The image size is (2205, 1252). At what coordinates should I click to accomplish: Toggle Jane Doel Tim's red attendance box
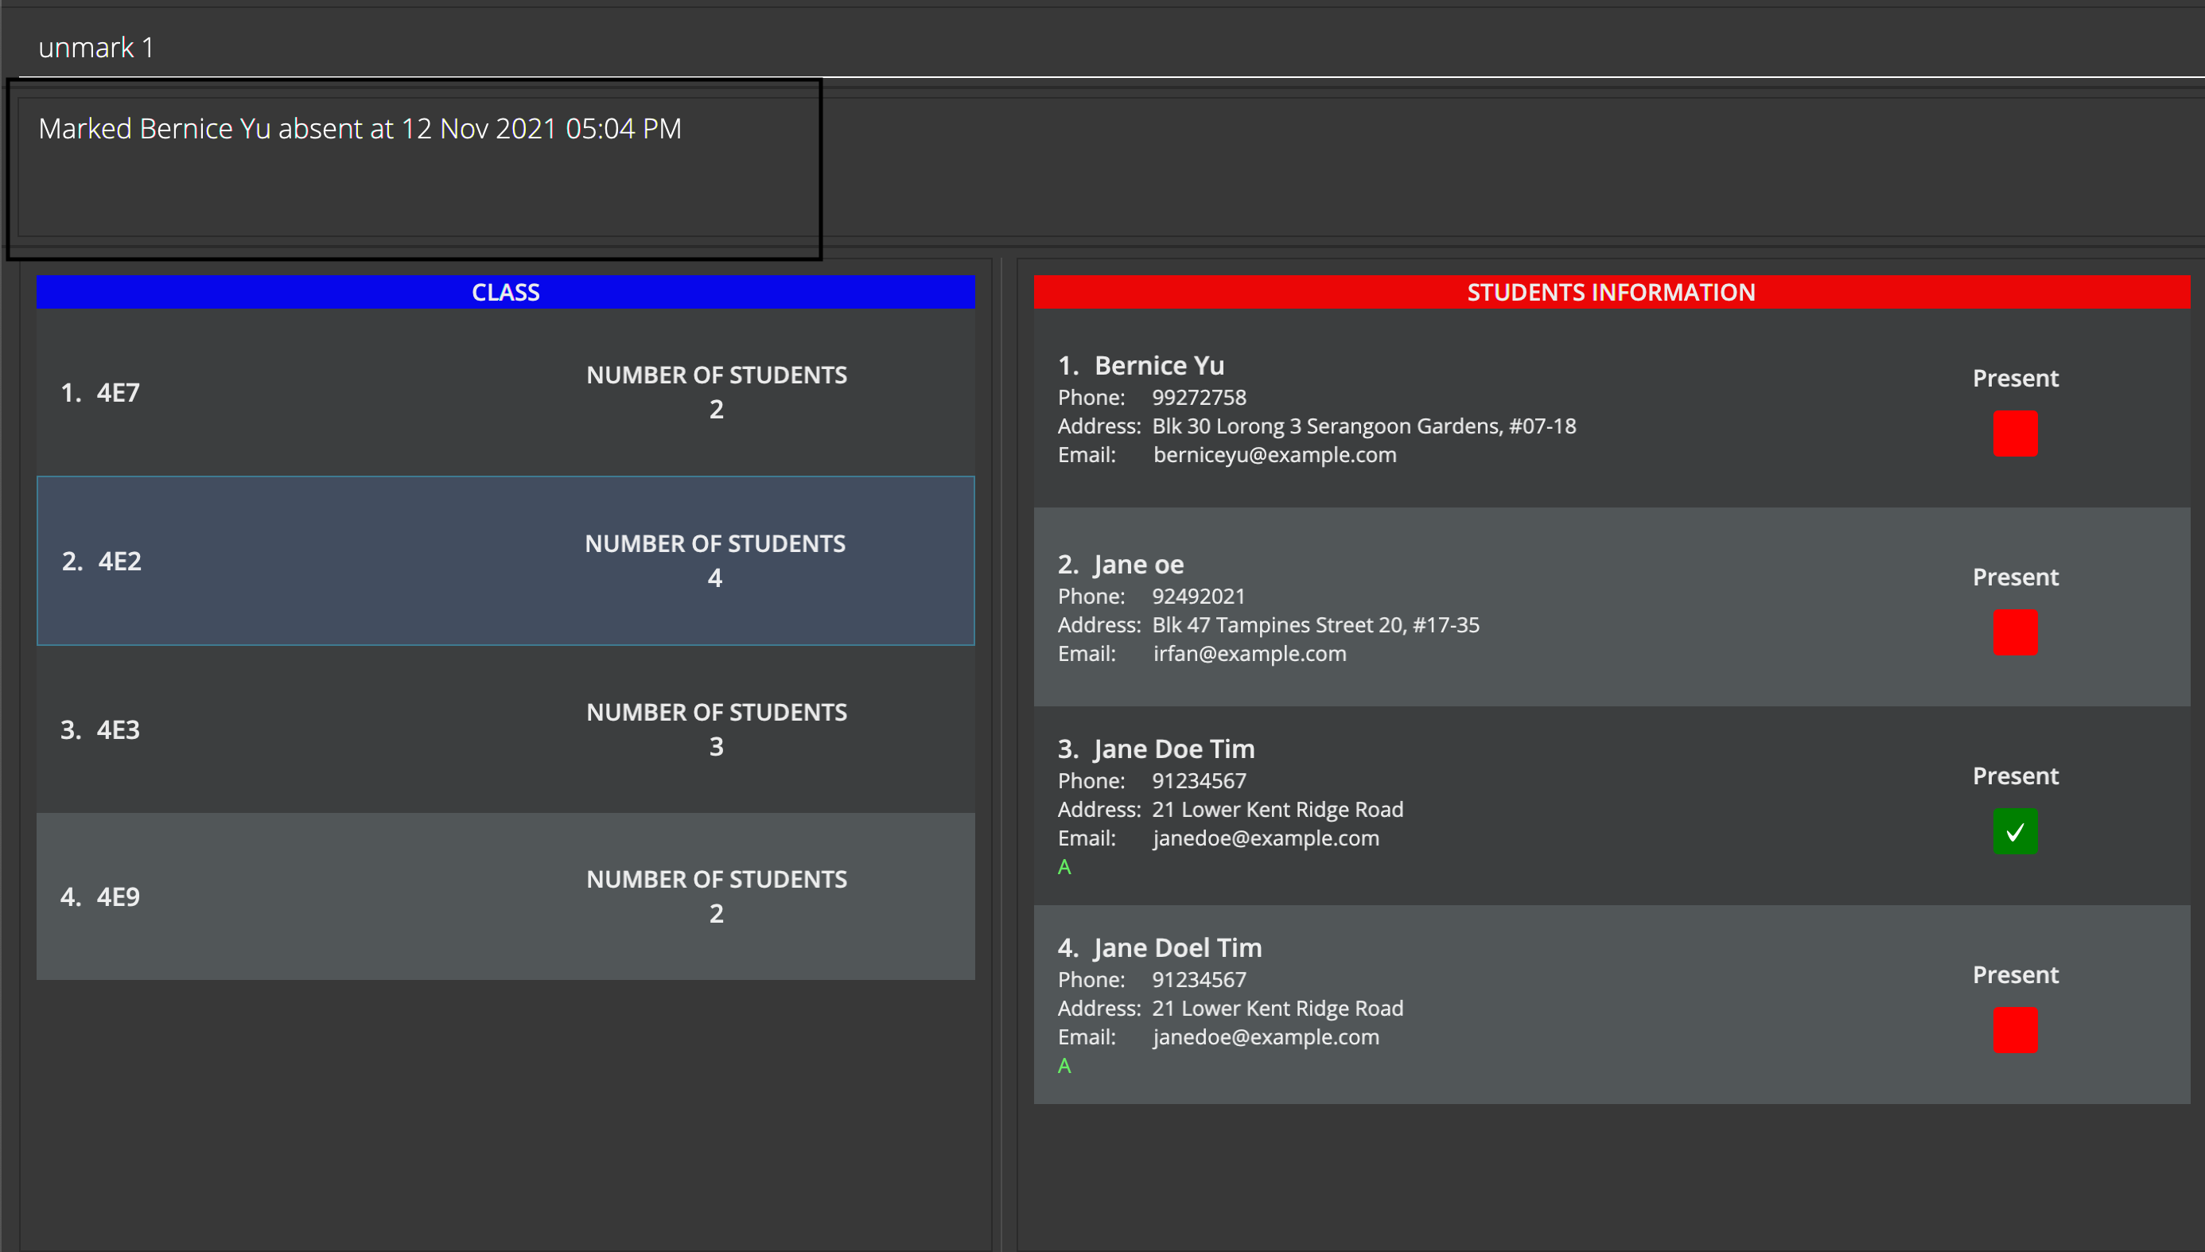(x=2014, y=1029)
